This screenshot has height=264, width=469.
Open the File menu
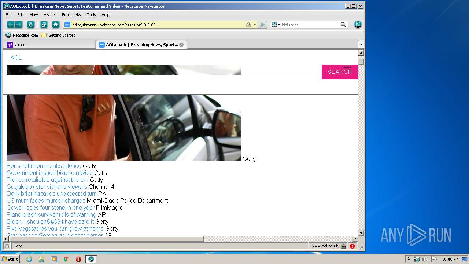tap(8, 15)
